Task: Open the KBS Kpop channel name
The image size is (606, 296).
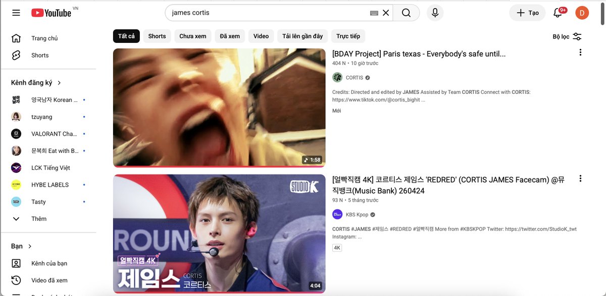Action: click(358, 215)
